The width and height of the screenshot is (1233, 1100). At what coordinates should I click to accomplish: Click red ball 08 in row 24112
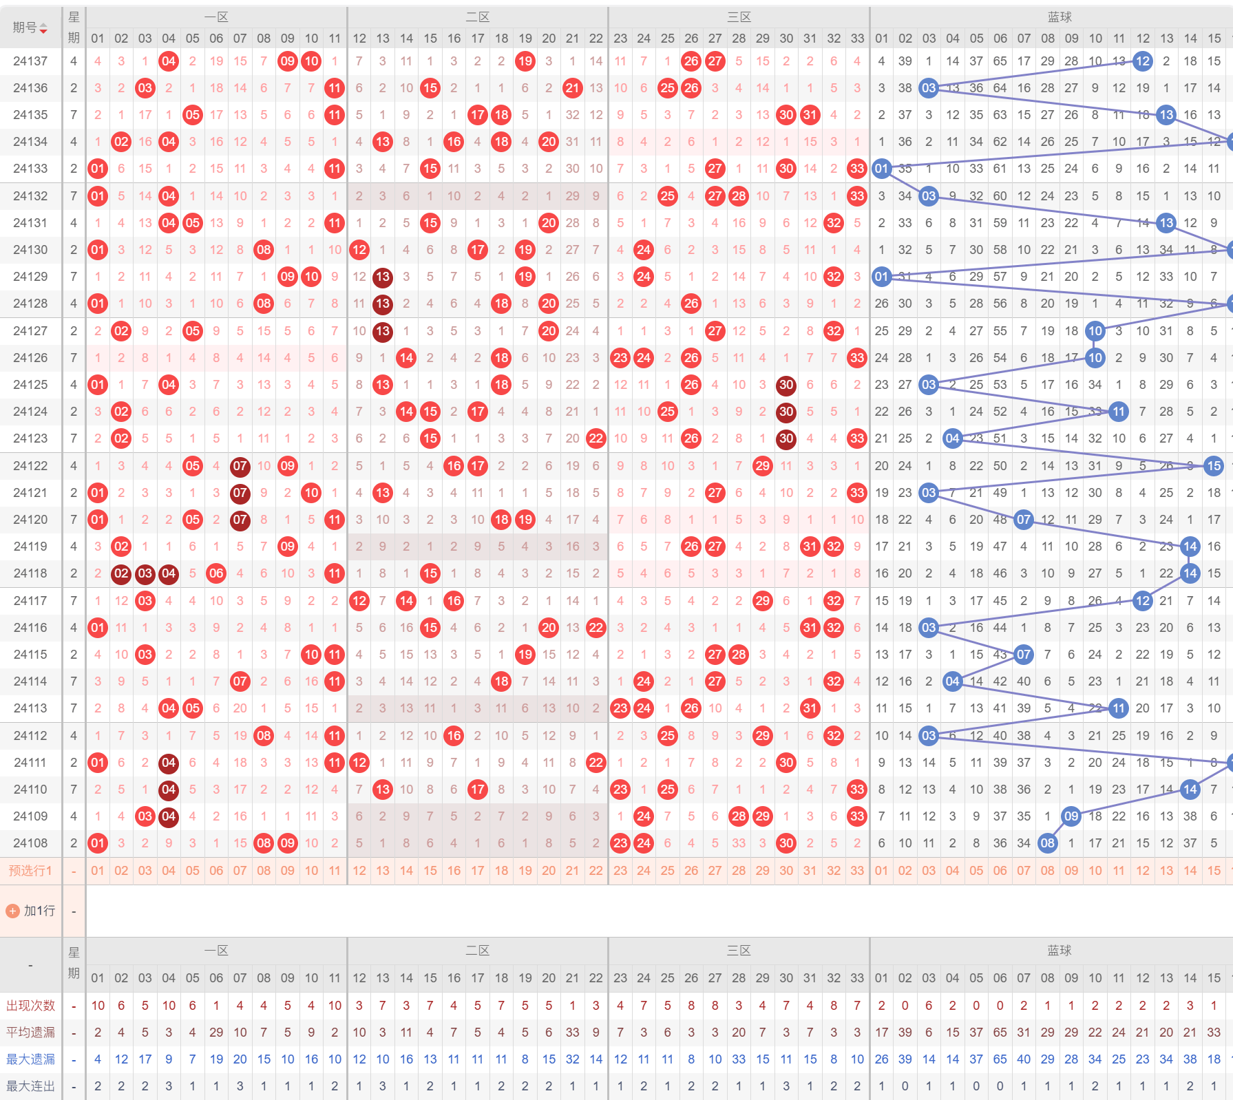pos(264,736)
